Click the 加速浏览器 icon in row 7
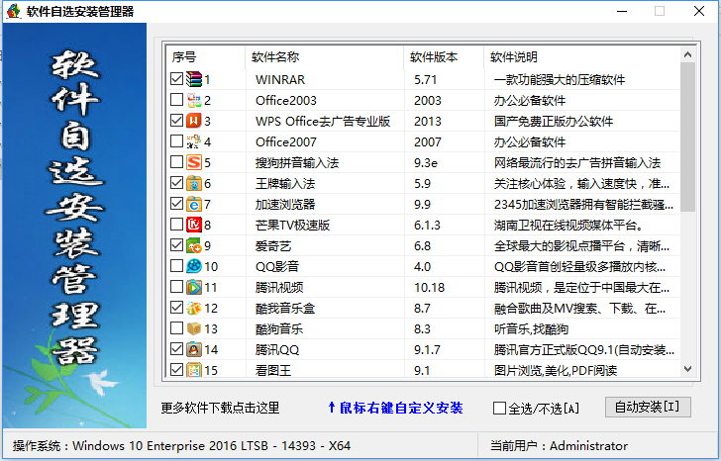 point(194,204)
